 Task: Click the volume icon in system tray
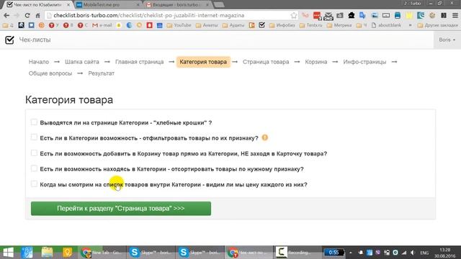point(413,253)
